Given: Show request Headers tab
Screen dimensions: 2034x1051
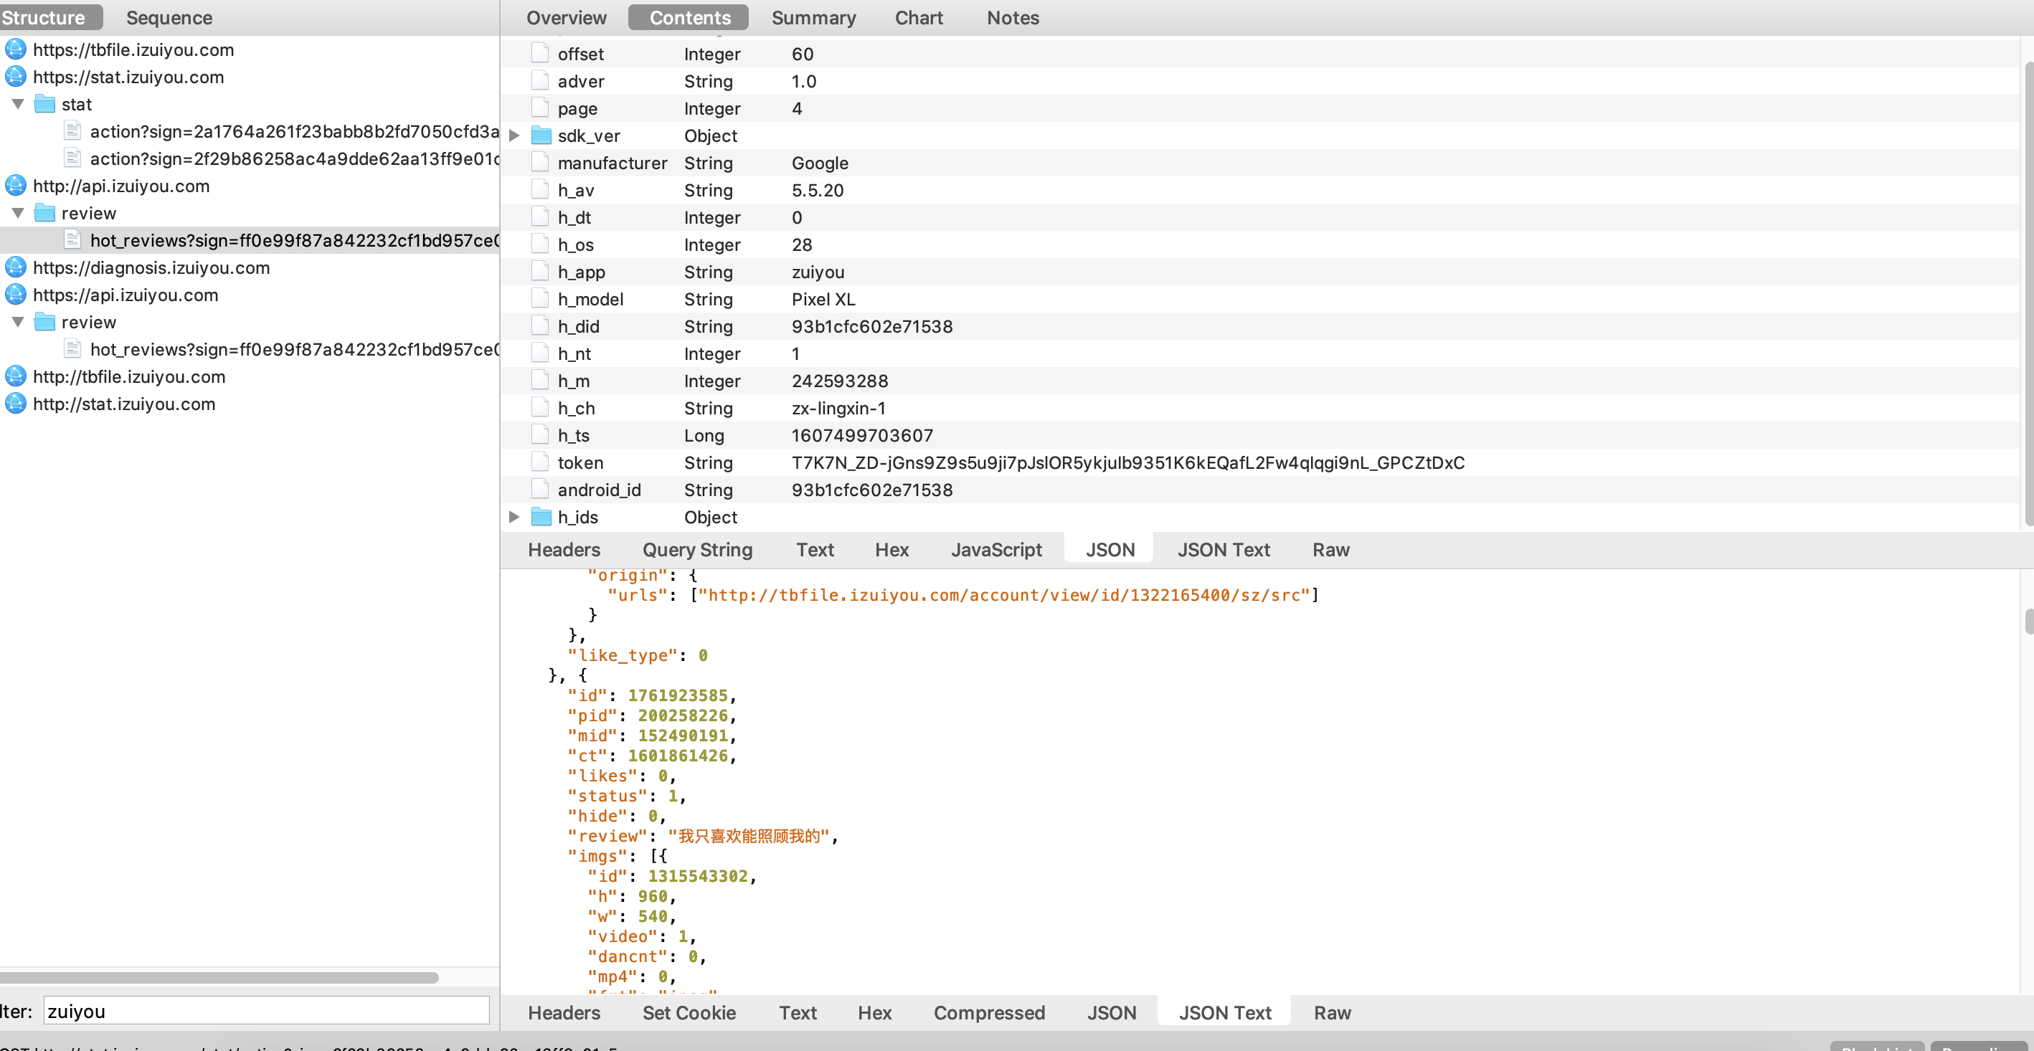Looking at the screenshot, I should click(x=564, y=550).
